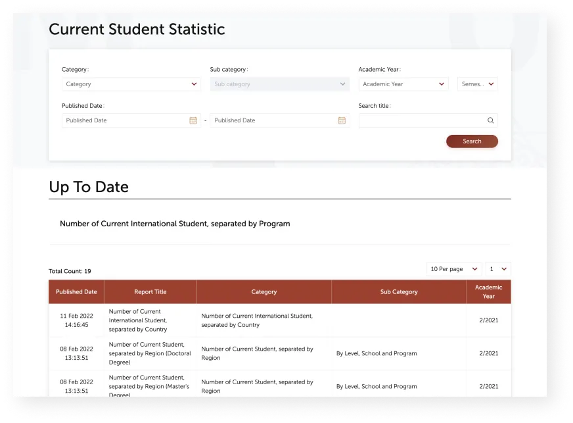
Task: Open report 'separated by Region (Master's Degree)'
Action: pyautogui.click(x=149, y=386)
